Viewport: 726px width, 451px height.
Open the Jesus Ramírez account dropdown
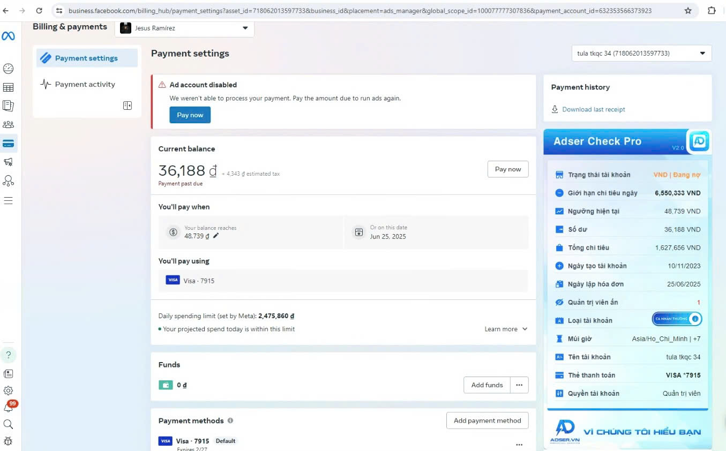[184, 28]
